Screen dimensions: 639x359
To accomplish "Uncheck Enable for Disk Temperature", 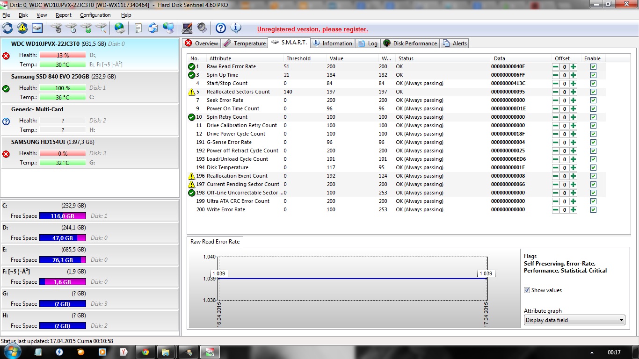I will (593, 167).
